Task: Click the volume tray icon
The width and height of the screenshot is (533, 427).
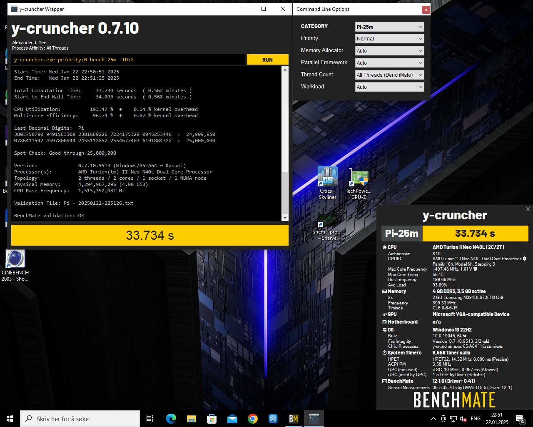Action: (463, 419)
